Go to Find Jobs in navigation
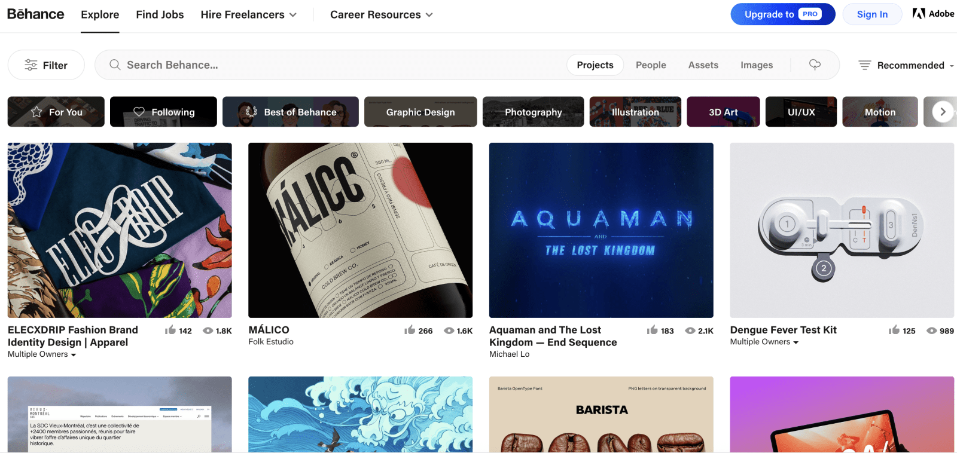957x453 pixels. pos(160,14)
